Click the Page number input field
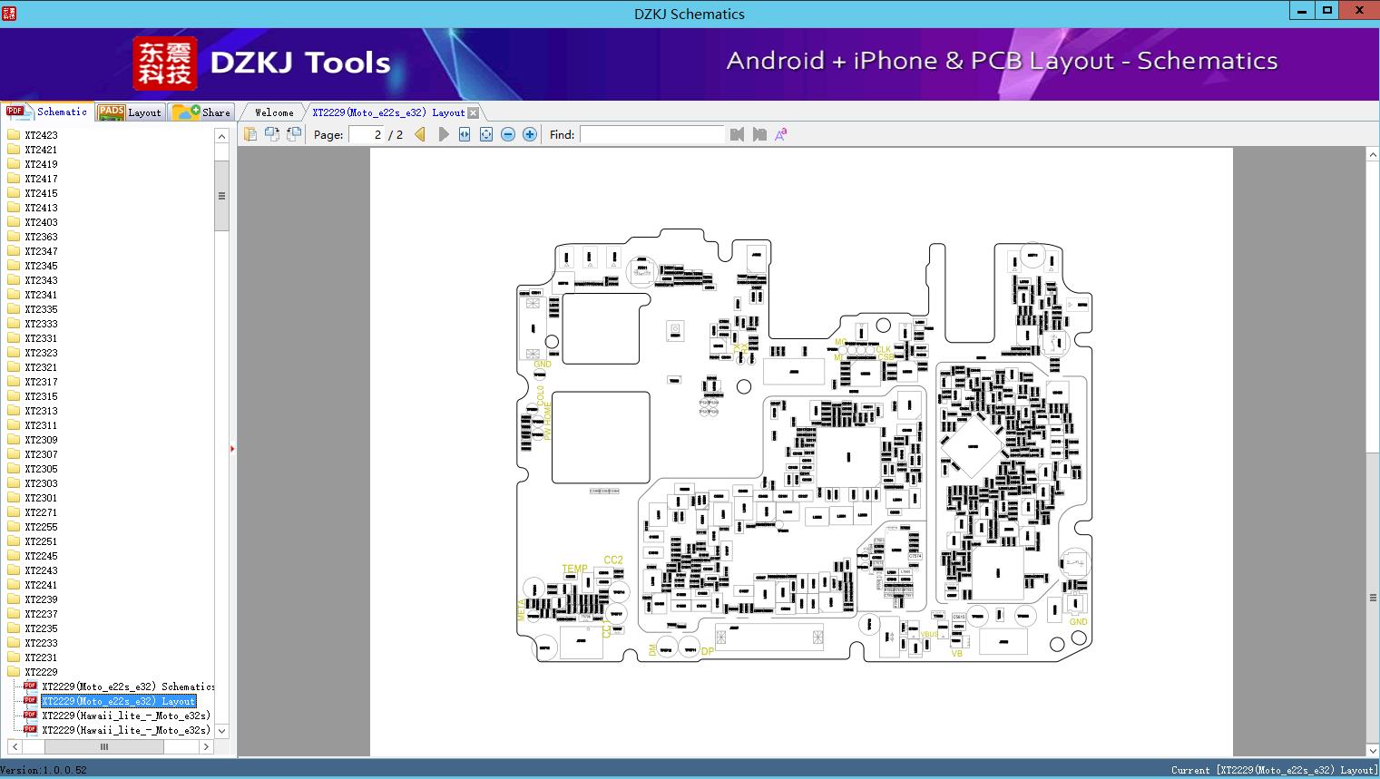The image size is (1380, 779). [x=367, y=134]
